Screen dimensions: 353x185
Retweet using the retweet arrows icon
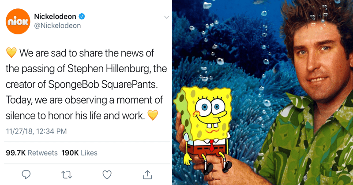point(67,175)
